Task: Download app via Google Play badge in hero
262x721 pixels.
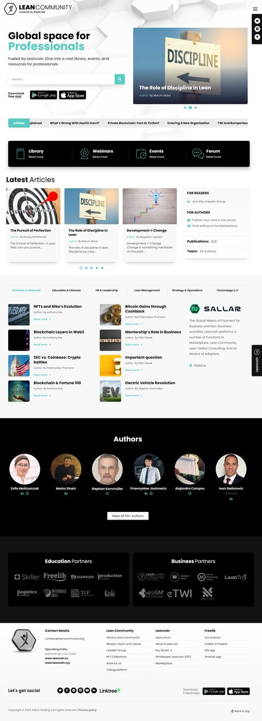Action: point(43,95)
